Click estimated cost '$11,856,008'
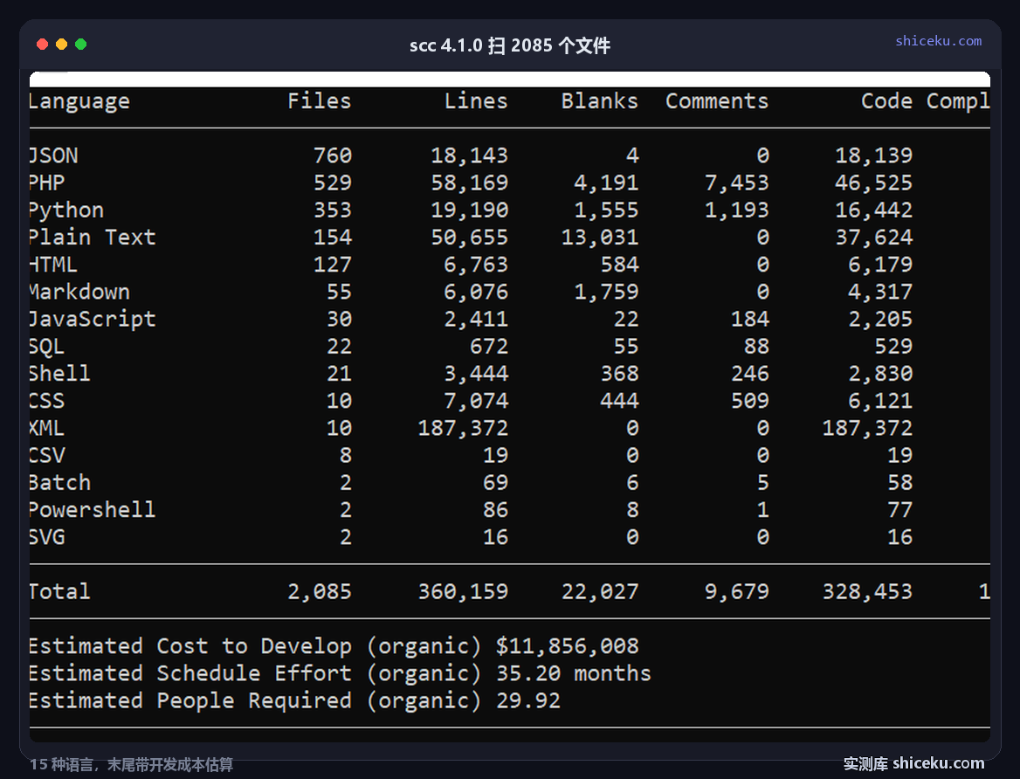Viewport: 1020px width, 779px height. [568, 646]
